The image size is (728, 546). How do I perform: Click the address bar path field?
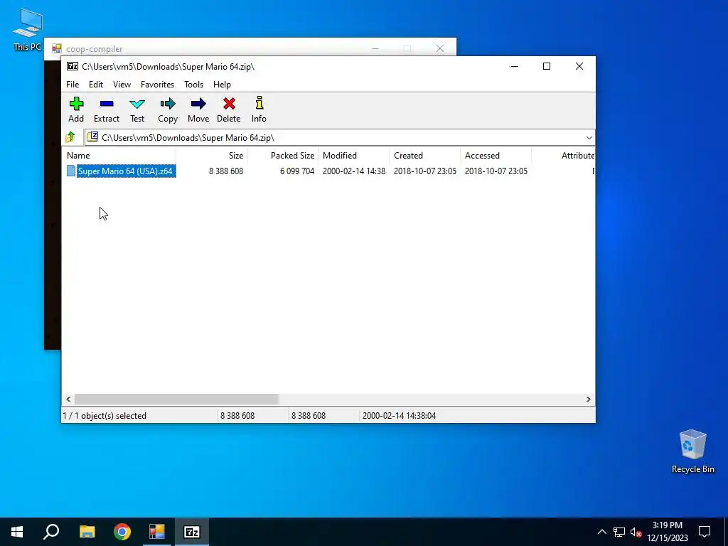[339, 137]
